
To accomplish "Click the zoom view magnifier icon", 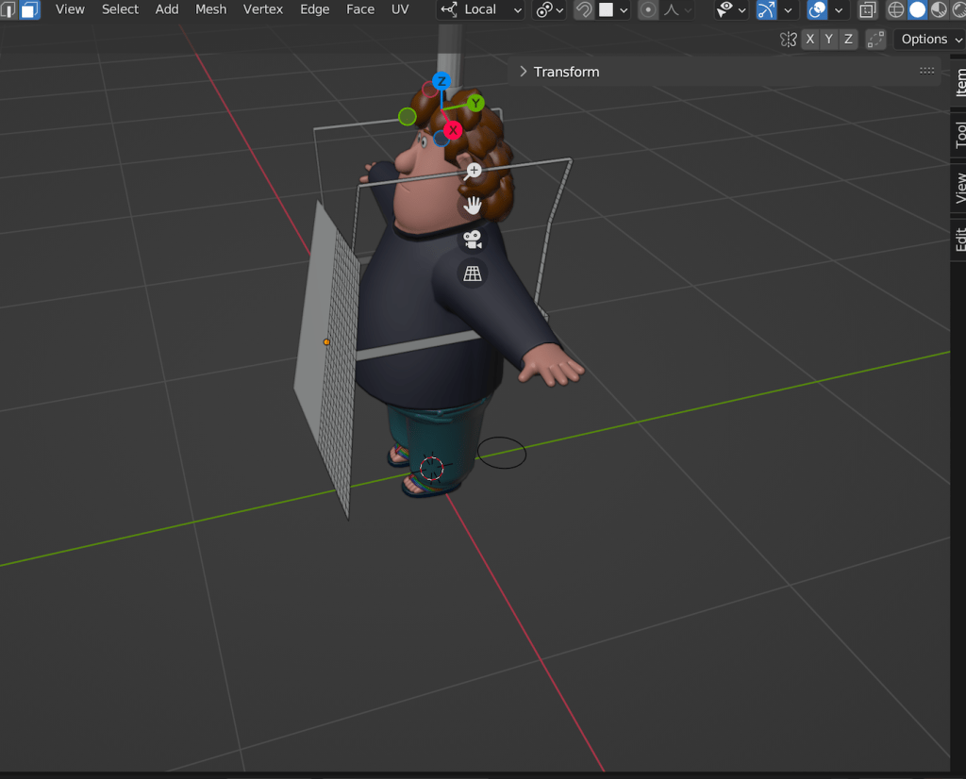I will click(474, 171).
